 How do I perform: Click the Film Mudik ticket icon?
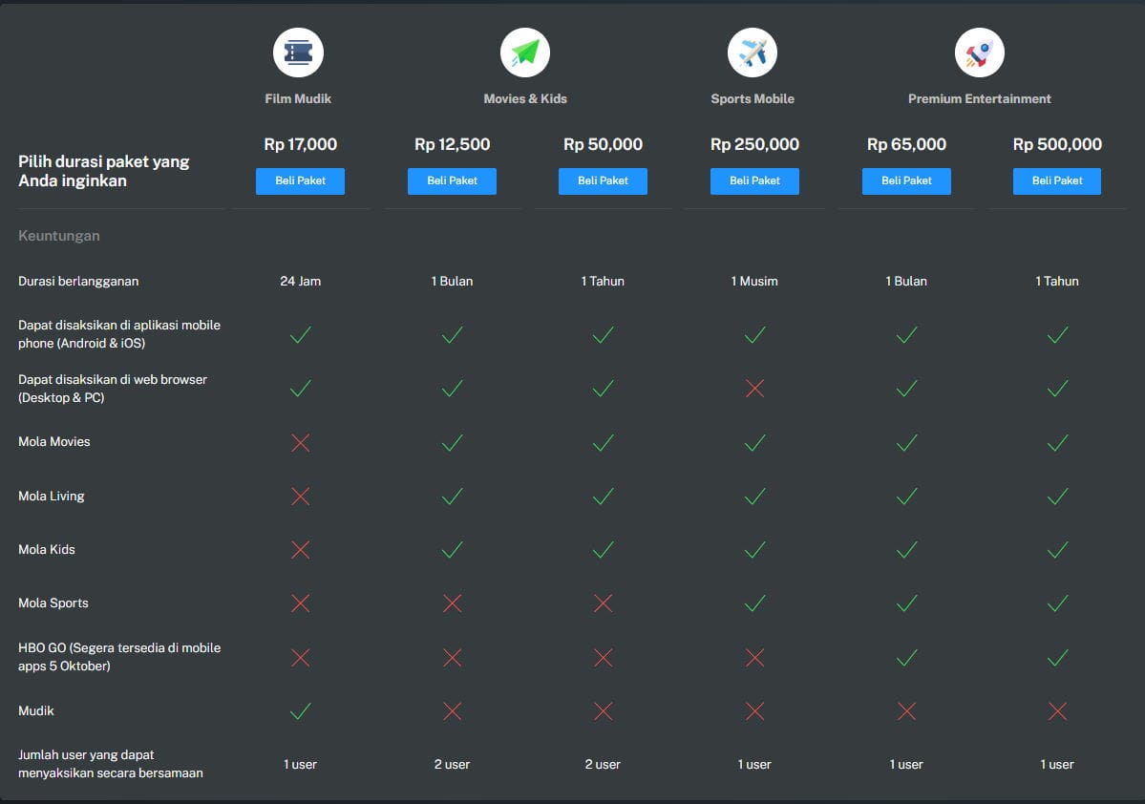[x=298, y=53]
